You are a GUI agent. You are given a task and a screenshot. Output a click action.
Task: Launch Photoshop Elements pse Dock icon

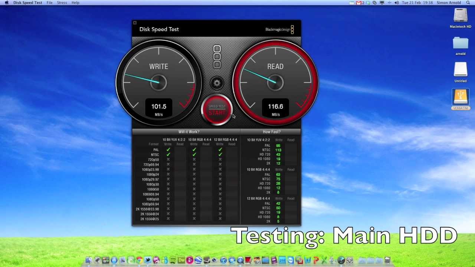click(282, 260)
